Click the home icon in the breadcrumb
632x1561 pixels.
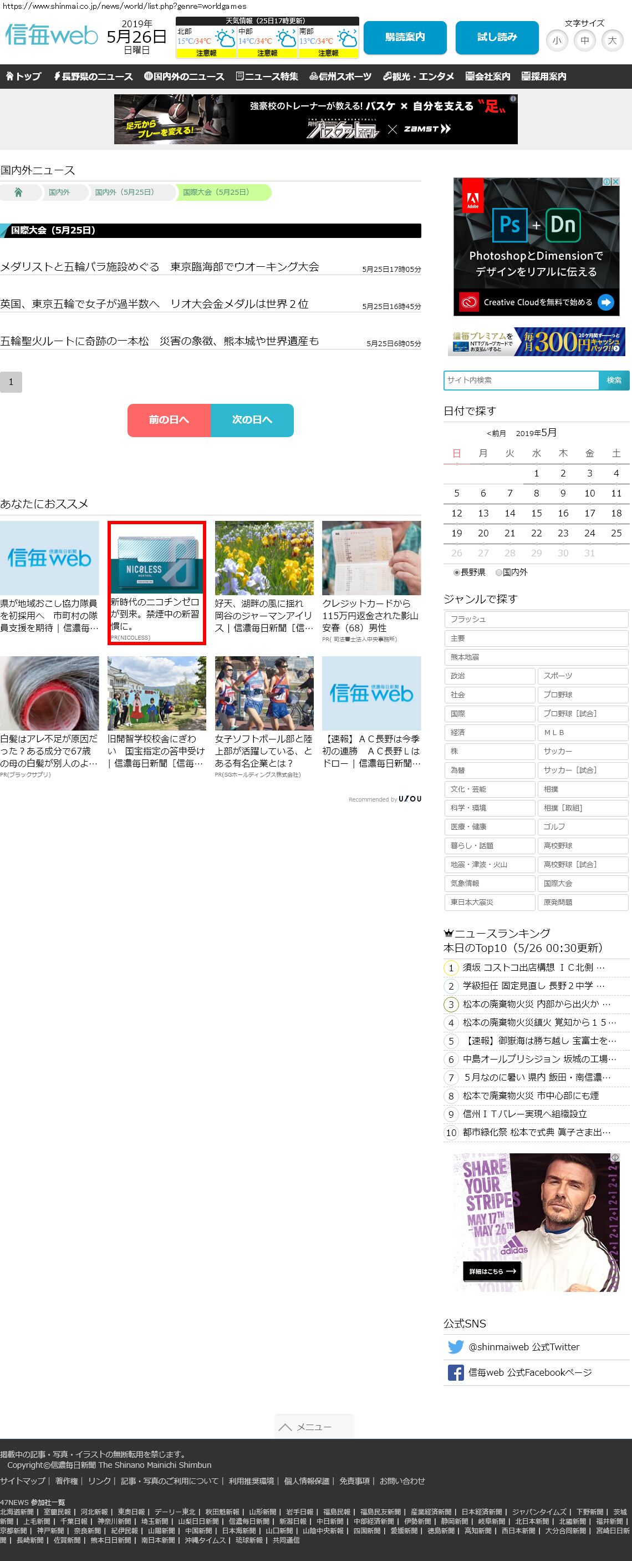click(x=18, y=192)
